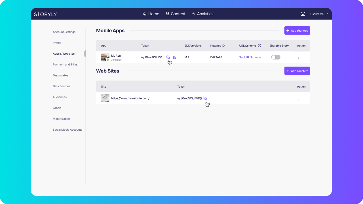Screen dimensions: 363x204
Task: Open Audiences in sidebar
Action: click(x=60, y=97)
